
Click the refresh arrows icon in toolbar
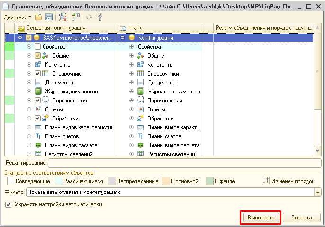90,17
